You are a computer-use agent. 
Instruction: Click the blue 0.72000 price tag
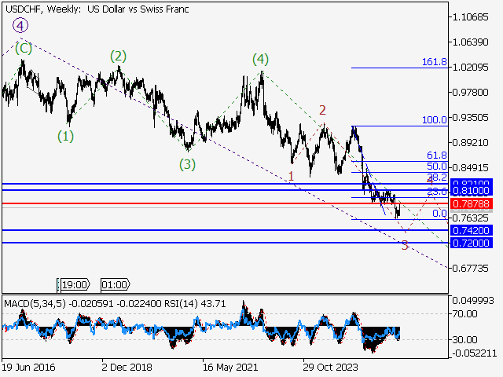click(471, 243)
